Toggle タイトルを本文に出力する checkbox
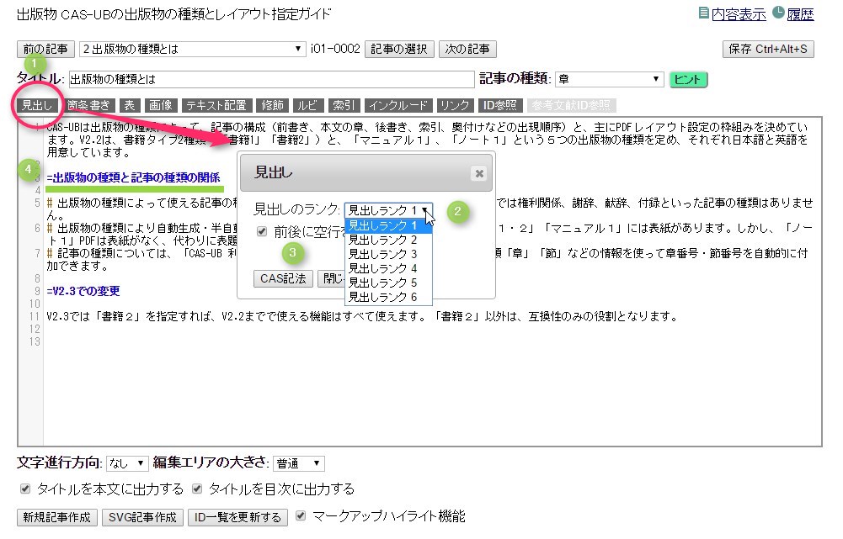This screenshot has height=539, width=843. [24, 489]
